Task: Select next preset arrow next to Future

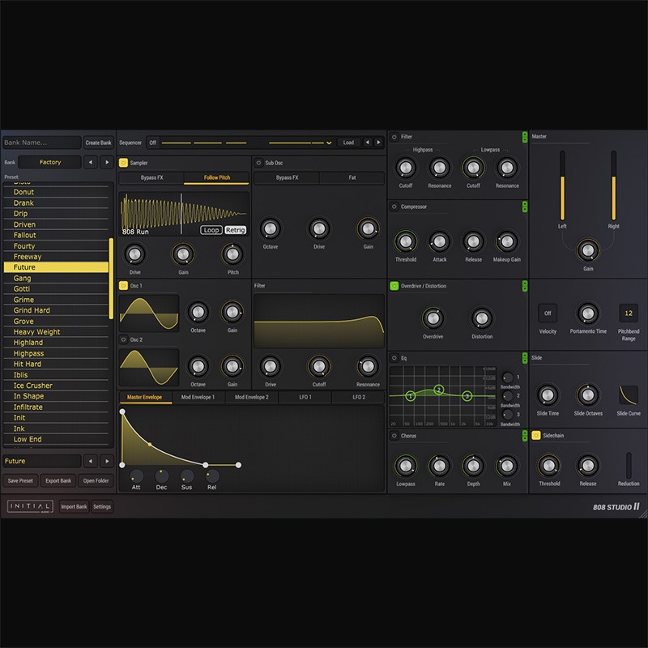Action: tap(107, 461)
